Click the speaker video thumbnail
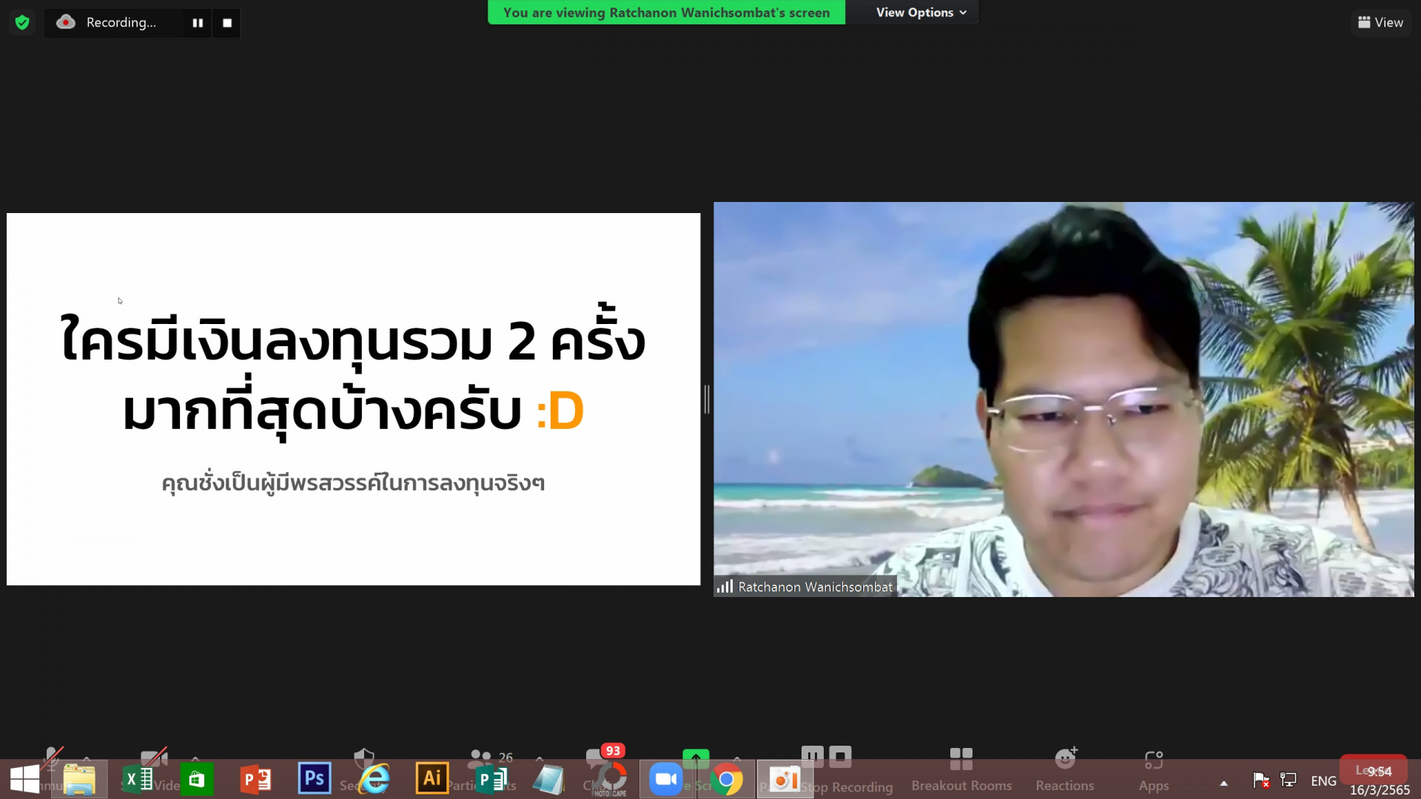The width and height of the screenshot is (1421, 799). (1064, 399)
